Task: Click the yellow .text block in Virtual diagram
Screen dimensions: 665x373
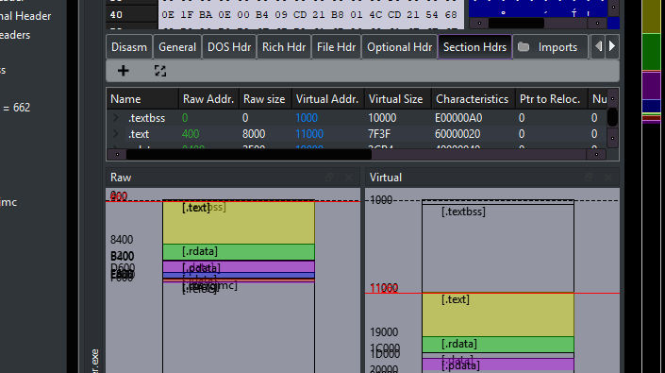Action: coord(498,314)
